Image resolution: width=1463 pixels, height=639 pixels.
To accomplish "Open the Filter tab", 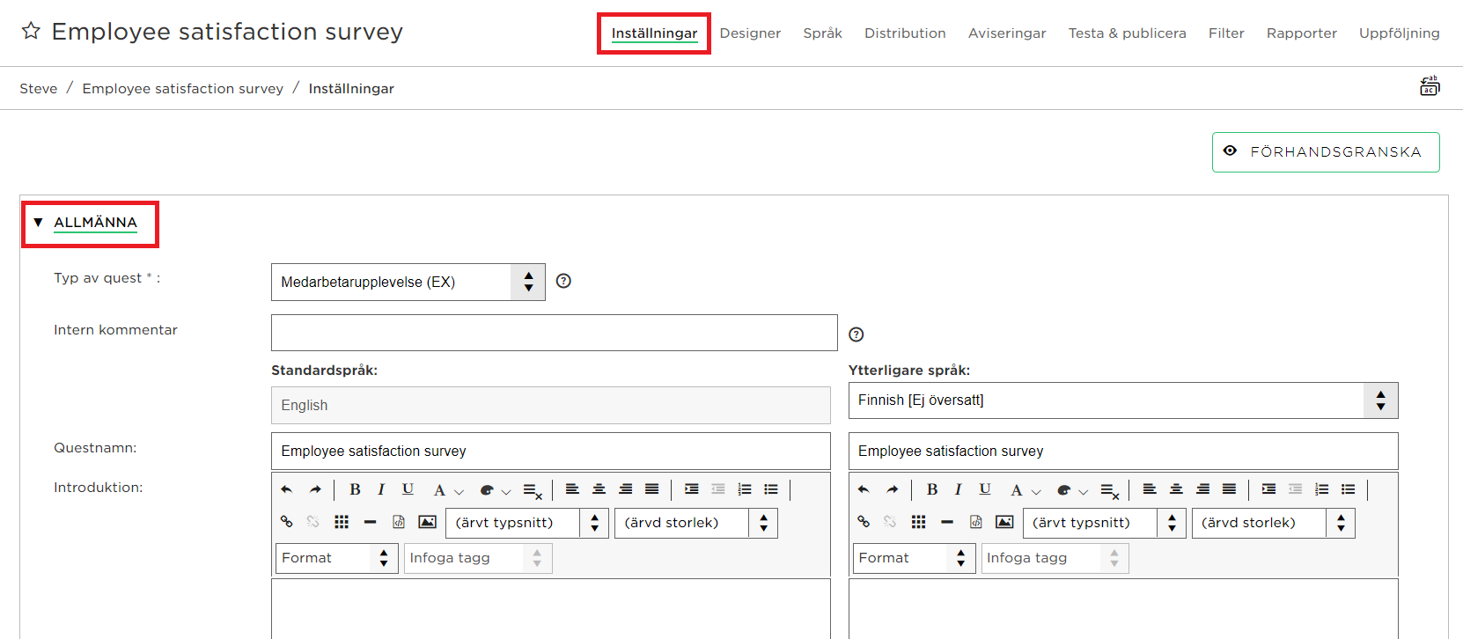I will point(1226,33).
